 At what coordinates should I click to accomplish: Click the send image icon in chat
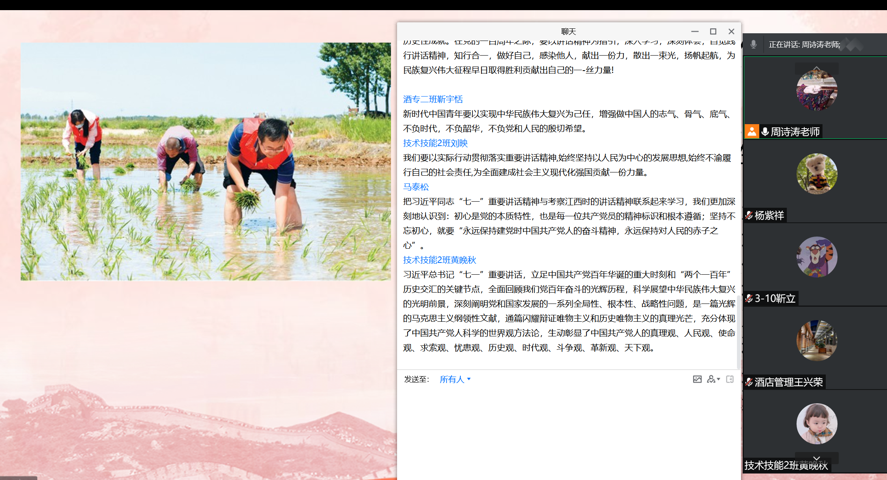point(697,379)
